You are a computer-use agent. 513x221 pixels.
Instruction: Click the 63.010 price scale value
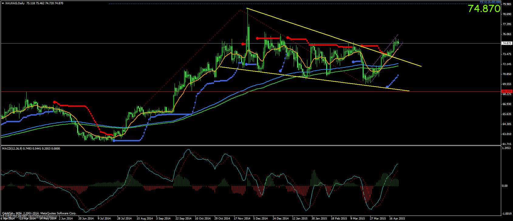(x=507, y=134)
